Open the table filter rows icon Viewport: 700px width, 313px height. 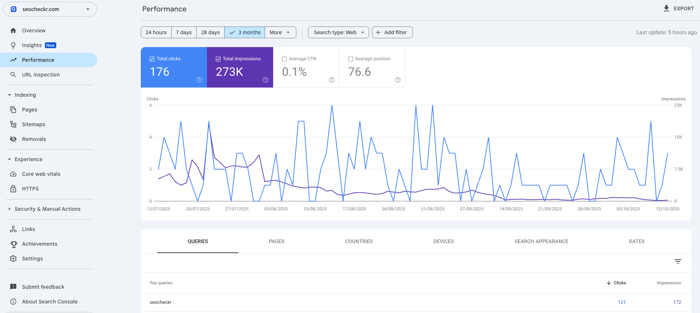(x=678, y=262)
